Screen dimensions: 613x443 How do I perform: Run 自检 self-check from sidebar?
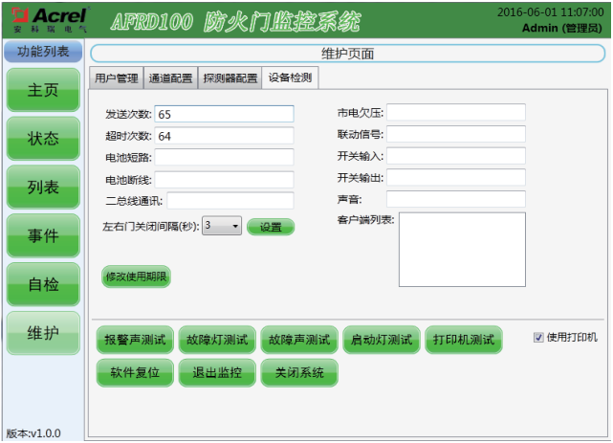pyautogui.click(x=42, y=284)
